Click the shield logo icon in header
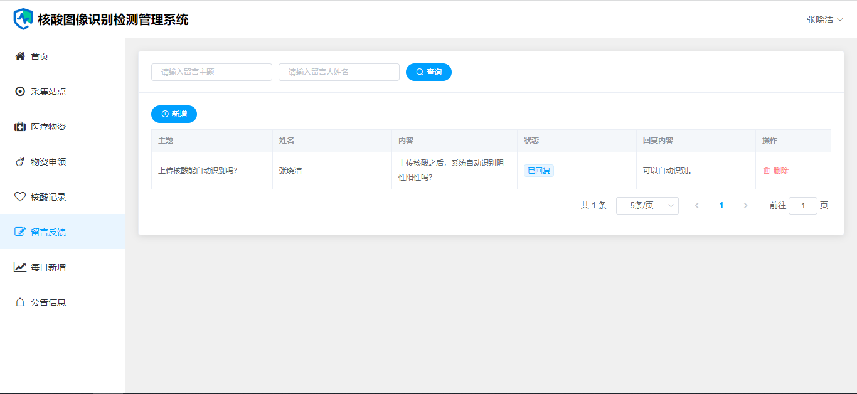This screenshot has width=857, height=394. pyautogui.click(x=23, y=19)
